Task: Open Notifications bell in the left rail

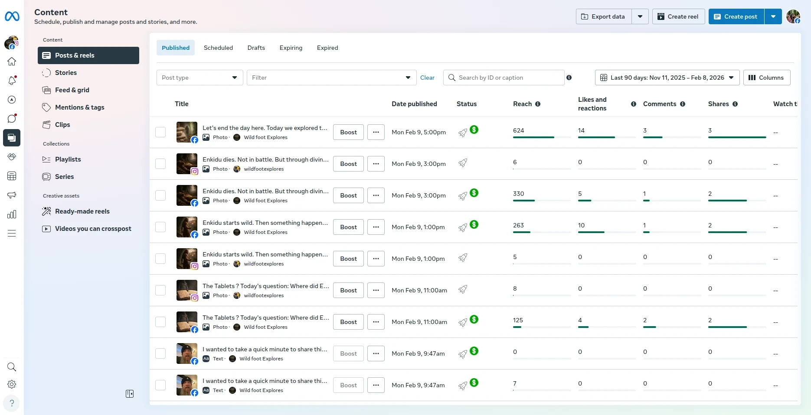Action: [12, 81]
